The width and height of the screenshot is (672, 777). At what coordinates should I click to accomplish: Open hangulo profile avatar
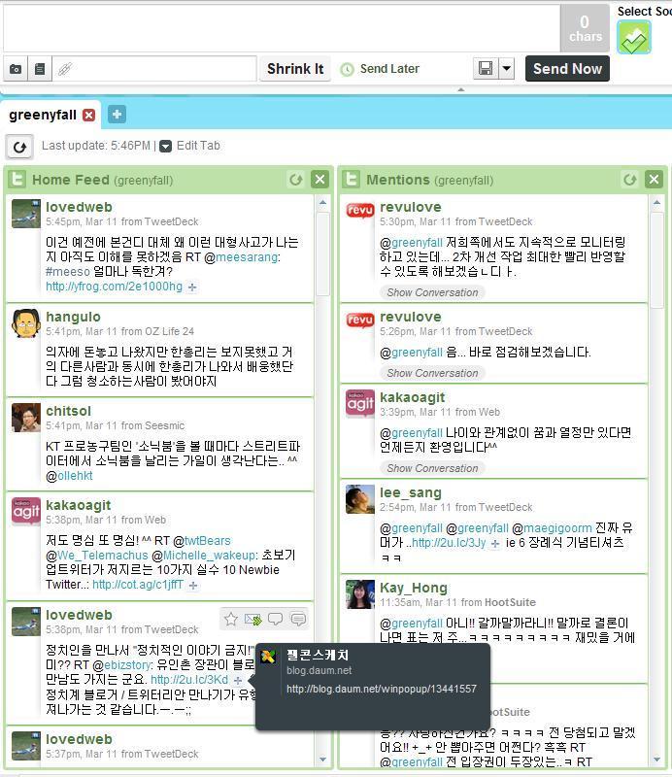coord(26,323)
